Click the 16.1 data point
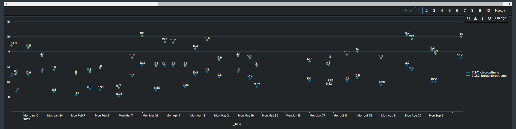 142,36
